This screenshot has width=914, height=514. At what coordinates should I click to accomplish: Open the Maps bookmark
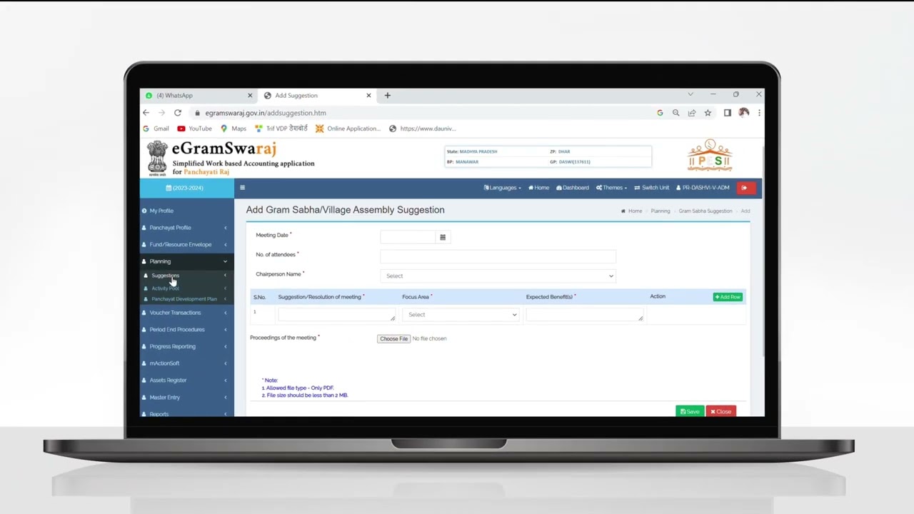point(233,128)
